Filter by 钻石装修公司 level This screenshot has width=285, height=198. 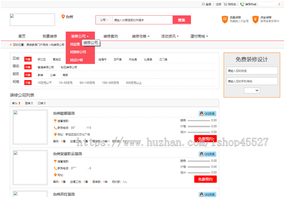point(69,67)
